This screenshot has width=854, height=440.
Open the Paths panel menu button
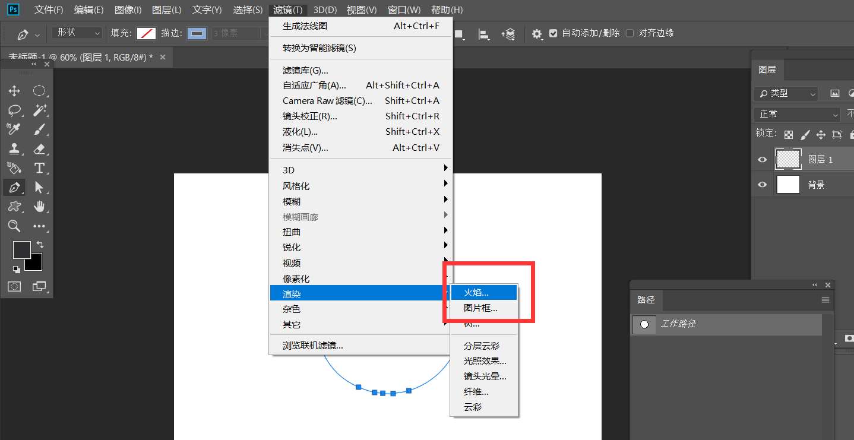coord(825,300)
